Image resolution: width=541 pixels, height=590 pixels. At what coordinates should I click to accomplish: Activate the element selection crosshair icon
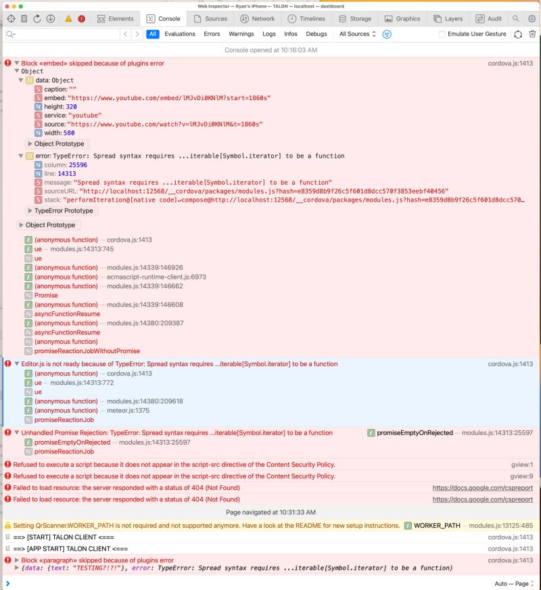point(11,18)
